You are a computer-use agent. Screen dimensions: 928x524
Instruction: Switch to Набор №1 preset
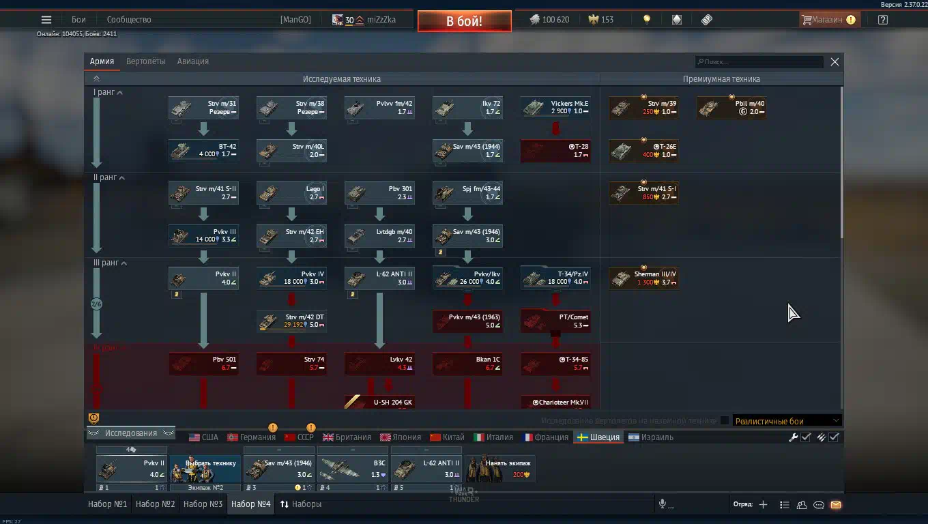tap(108, 504)
